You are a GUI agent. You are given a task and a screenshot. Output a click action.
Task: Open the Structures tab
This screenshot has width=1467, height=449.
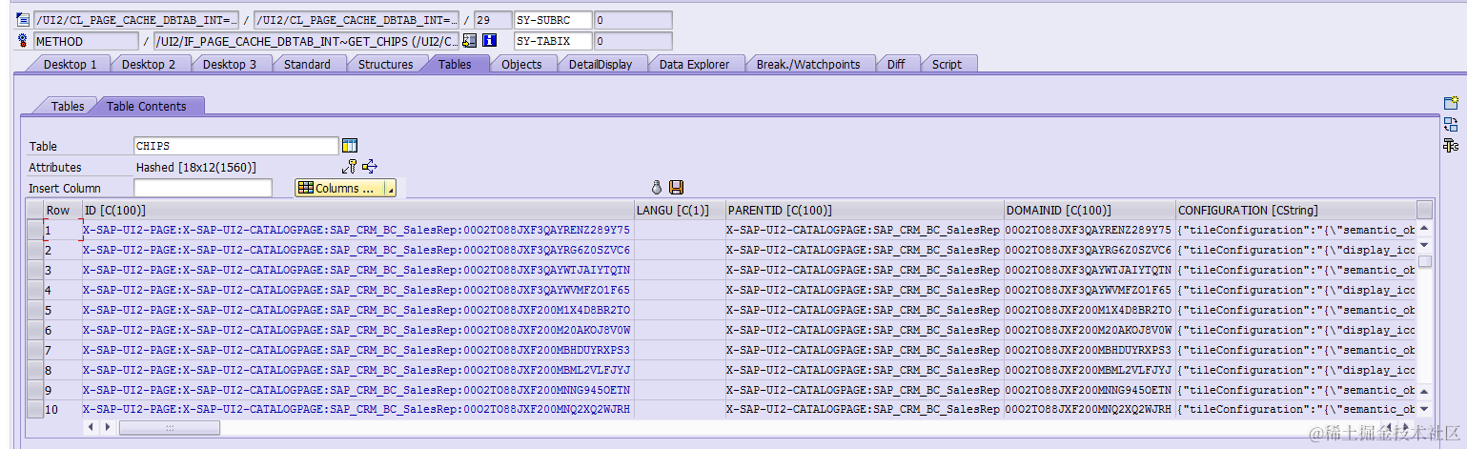[385, 64]
